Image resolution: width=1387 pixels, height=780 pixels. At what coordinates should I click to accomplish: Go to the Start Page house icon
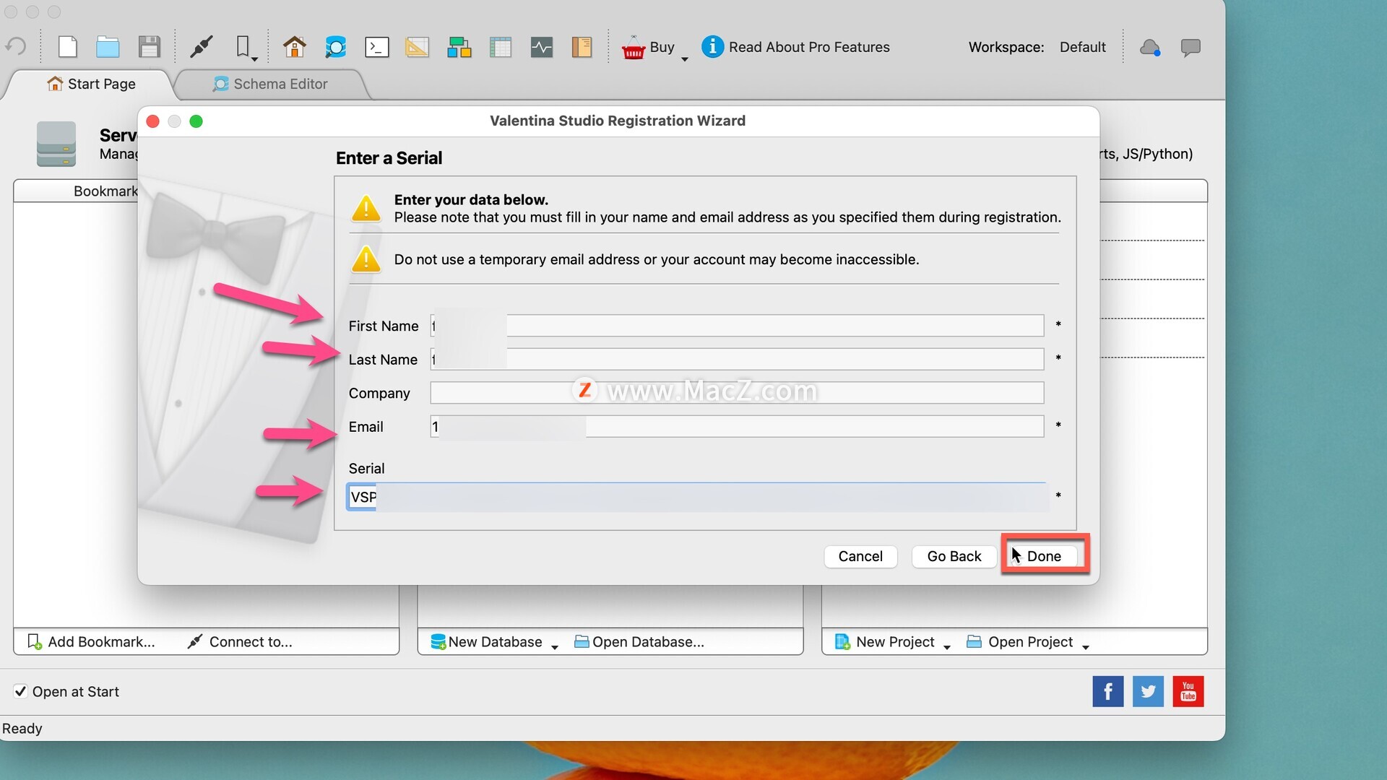click(294, 47)
